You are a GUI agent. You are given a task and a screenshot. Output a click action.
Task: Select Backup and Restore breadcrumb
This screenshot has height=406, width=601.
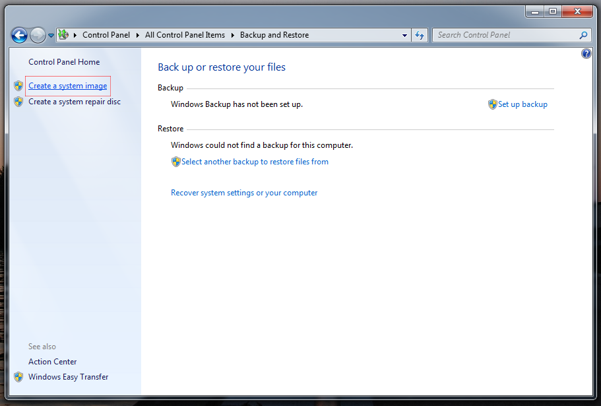[274, 35]
